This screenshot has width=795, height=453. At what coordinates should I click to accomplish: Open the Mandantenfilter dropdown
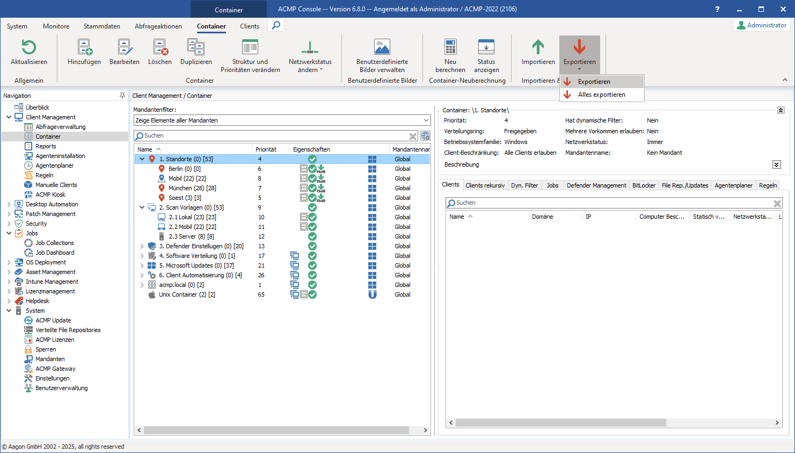click(x=426, y=120)
